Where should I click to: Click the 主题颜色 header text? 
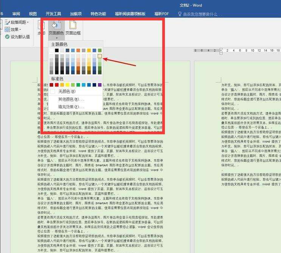coord(59,44)
